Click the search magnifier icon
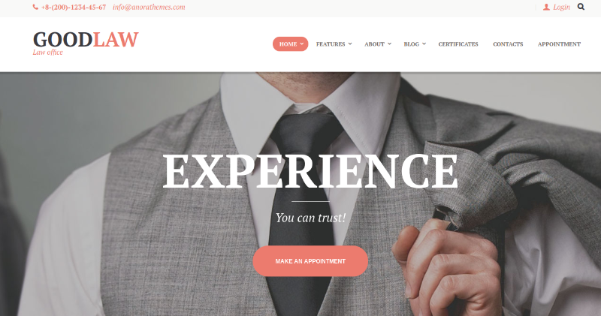Screen dimensions: 601x316 (581, 7)
